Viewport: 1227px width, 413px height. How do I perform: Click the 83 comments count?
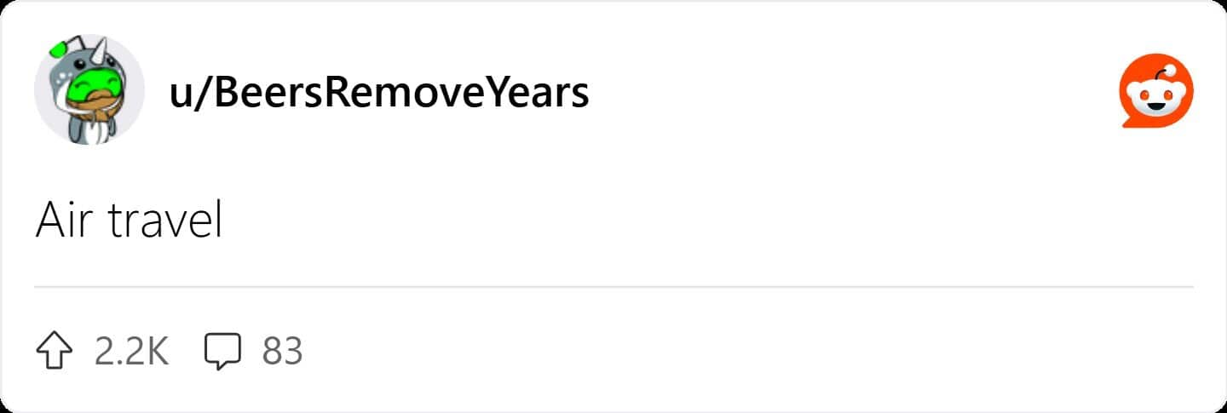tap(282, 352)
